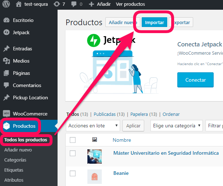Click the Productos box icon

(6, 126)
